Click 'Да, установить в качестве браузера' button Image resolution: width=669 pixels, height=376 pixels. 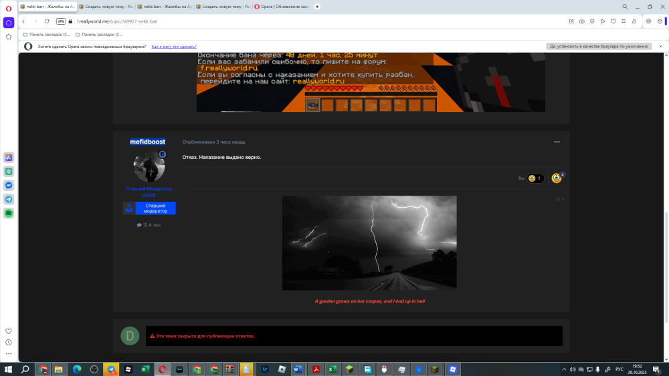point(599,46)
